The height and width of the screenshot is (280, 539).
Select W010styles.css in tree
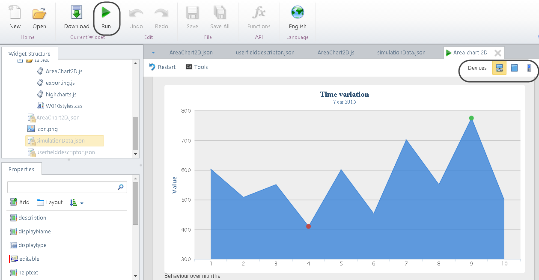click(x=60, y=106)
